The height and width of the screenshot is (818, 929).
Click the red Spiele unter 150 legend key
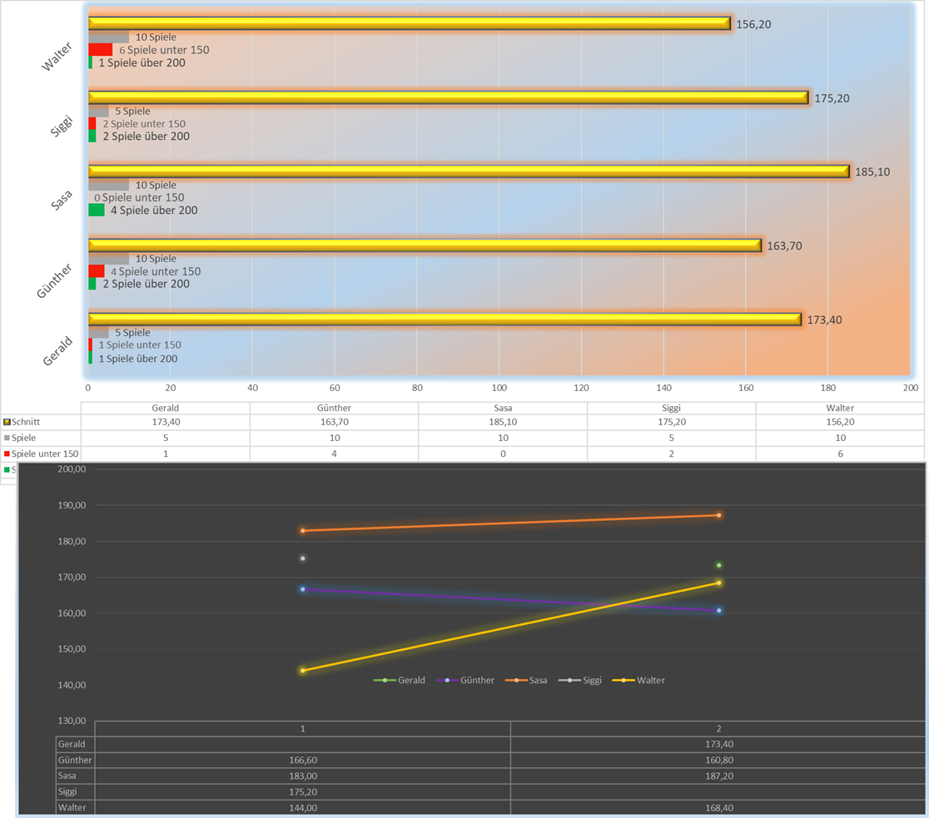click(7, 454)
